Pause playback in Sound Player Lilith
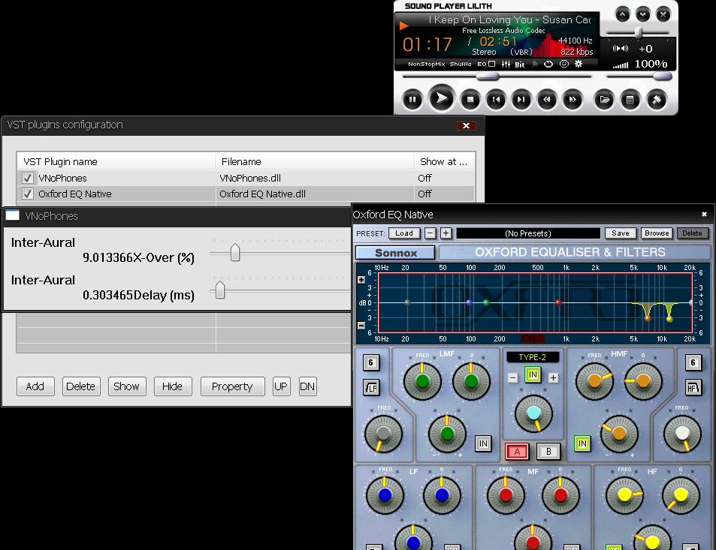This screenshot has height=550, width=716. coord(412,99)
